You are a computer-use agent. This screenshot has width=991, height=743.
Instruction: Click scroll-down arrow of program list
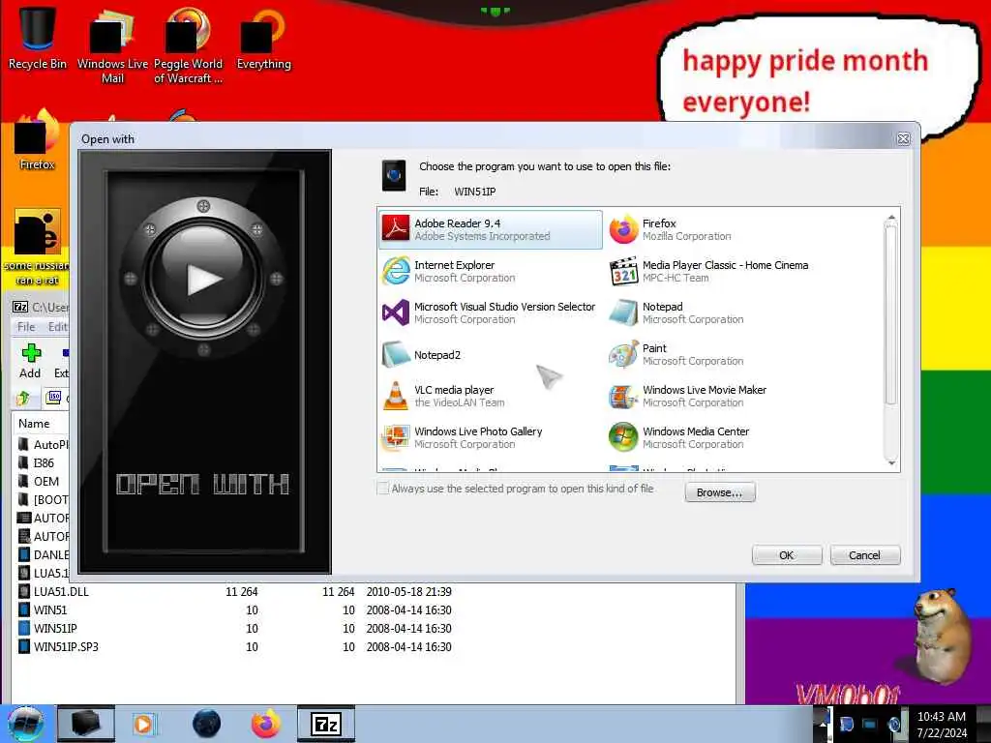click(x=891, y=463)
